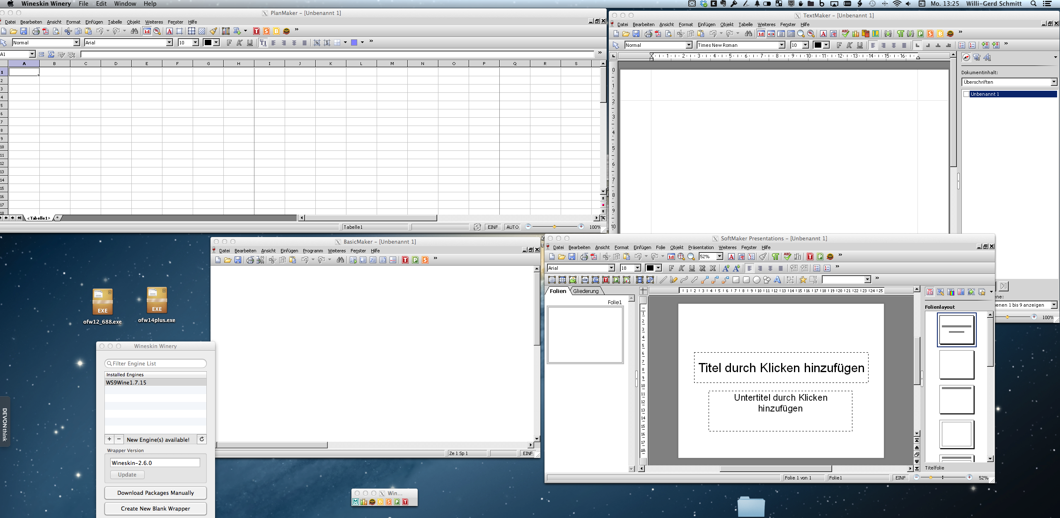Toggle bold F in Presentations format bar
Screen dimensions: 1060x518
pyautogui.click(x=671, y=268)
